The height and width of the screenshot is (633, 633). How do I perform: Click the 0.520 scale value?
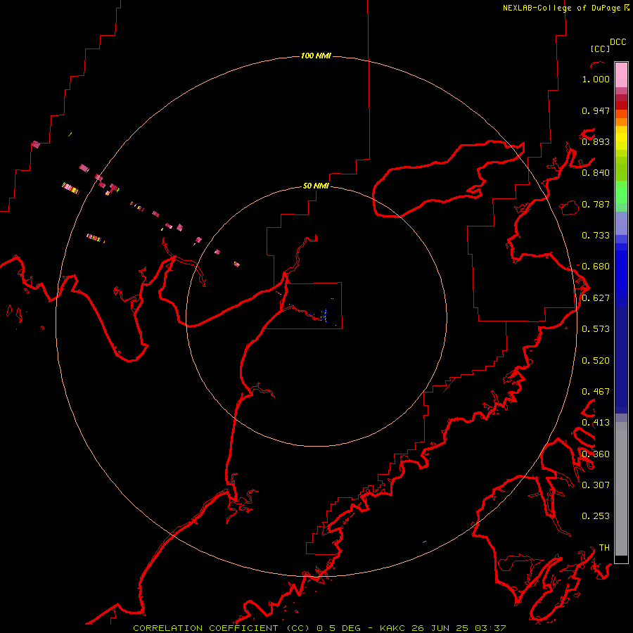pyautogui.click(x=596, y=361)
